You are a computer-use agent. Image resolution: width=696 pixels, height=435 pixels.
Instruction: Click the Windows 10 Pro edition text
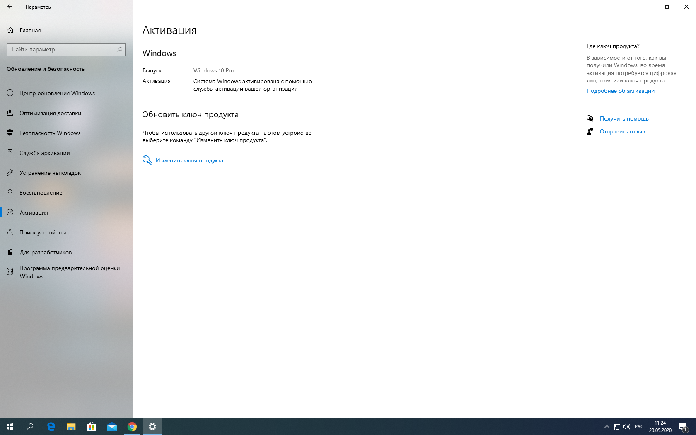[x=214, y=70]
